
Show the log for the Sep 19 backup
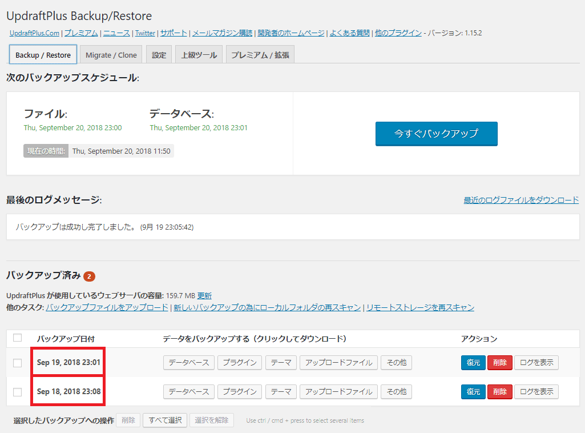535,362
